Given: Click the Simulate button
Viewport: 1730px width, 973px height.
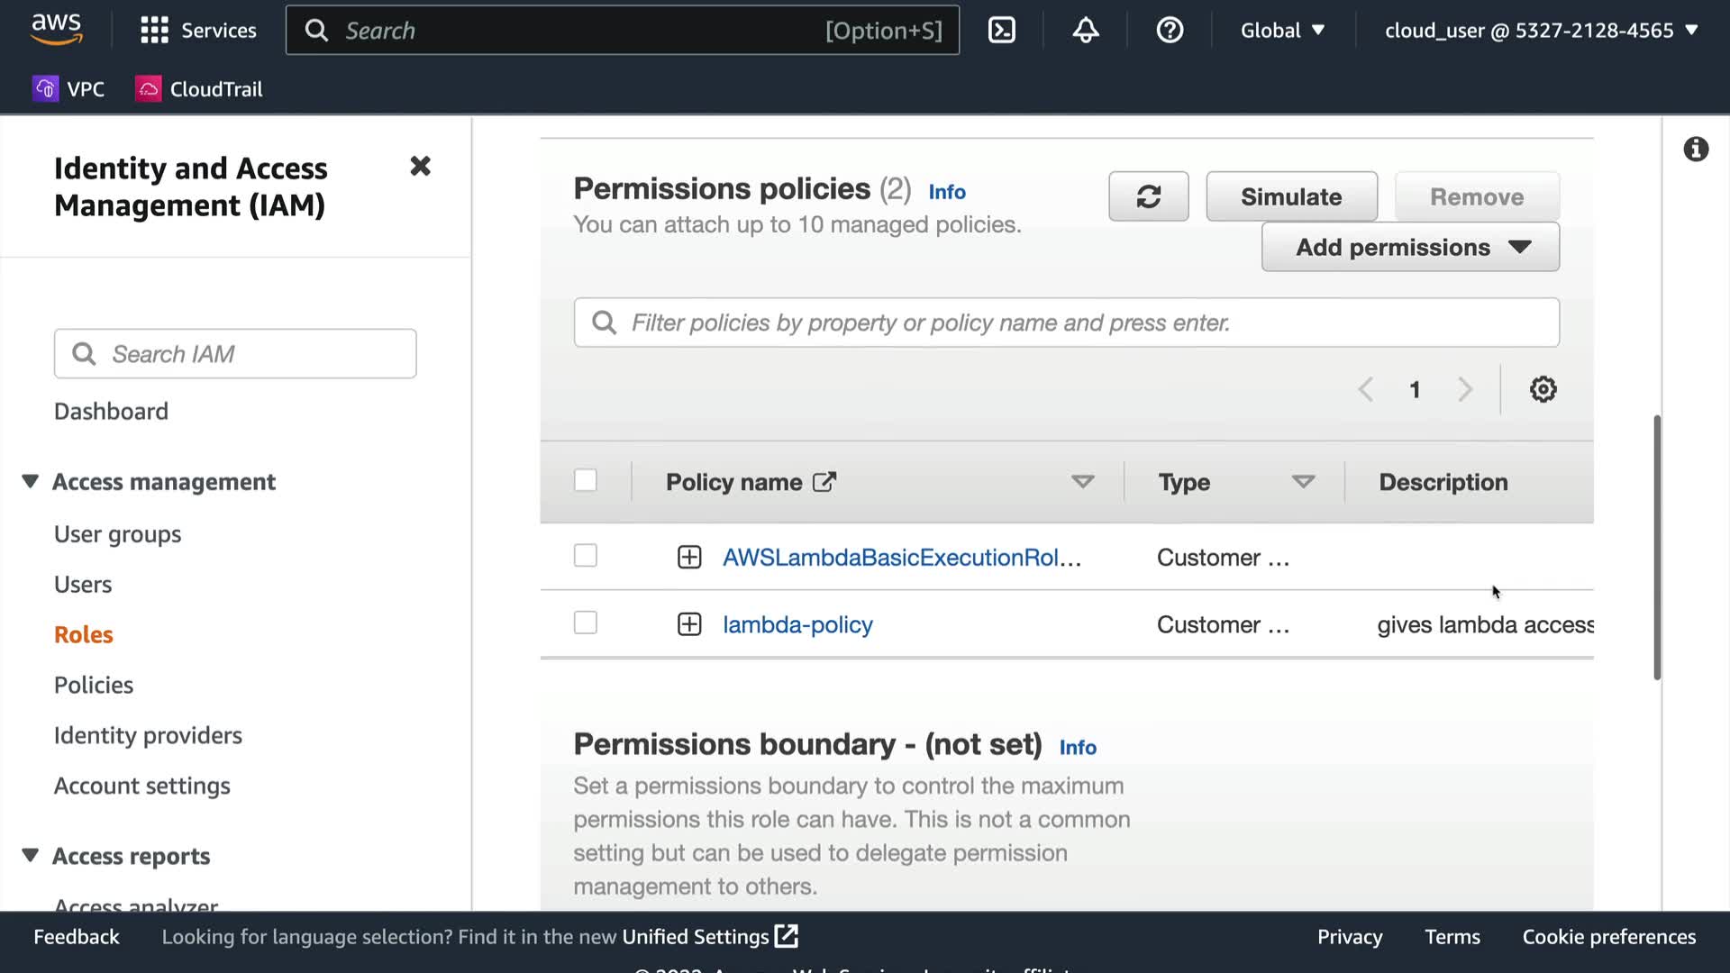Looking at the screenshot, I should [1291, 196].
